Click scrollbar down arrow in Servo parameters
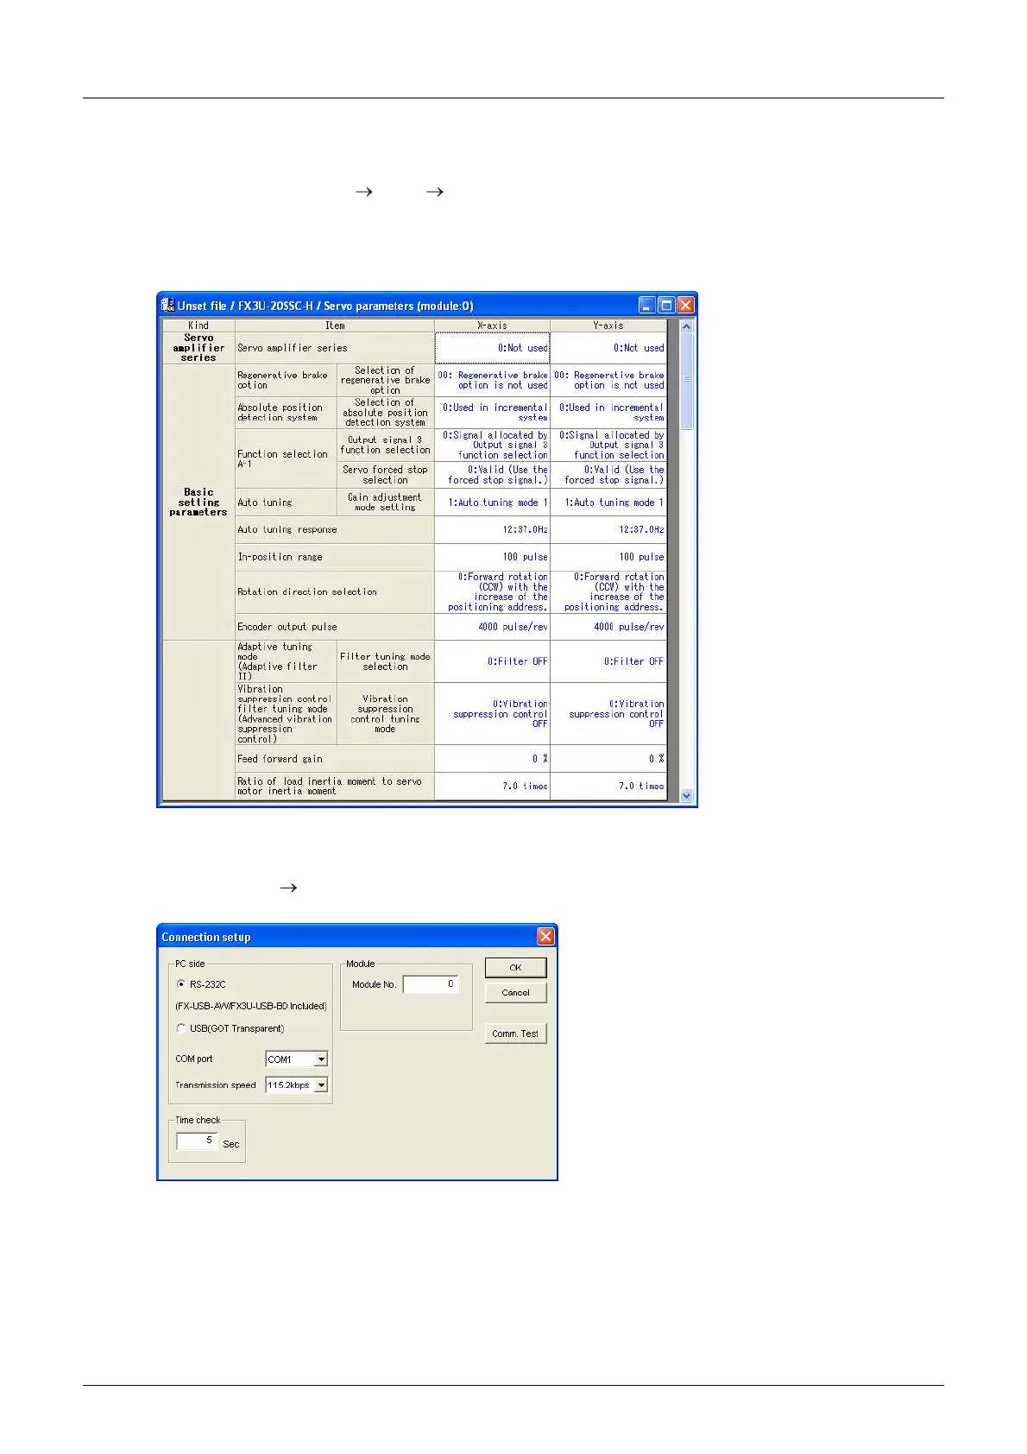The height and width of the screenshot is (1454, 1027). [x=687, y=796]
